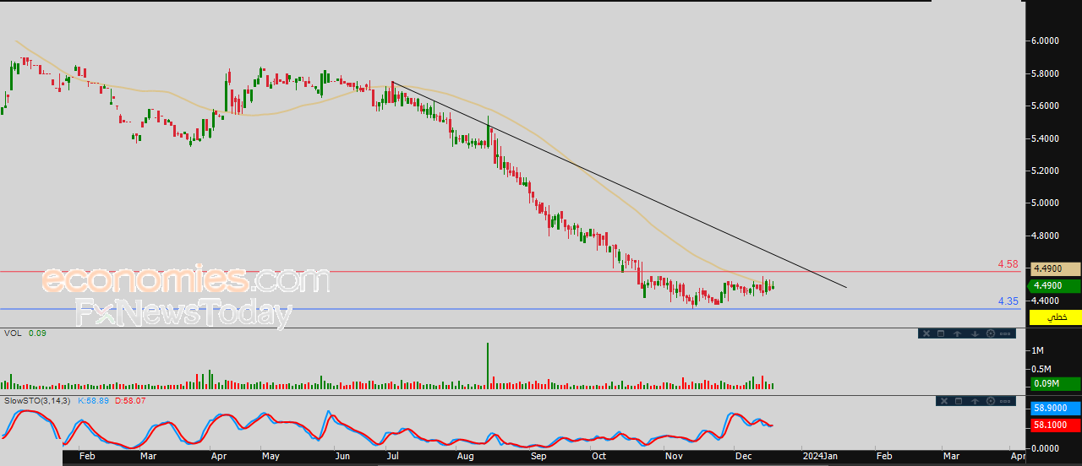
Task: Open SlowSTO indicator settings gear
Action: [x=991, y=401]
